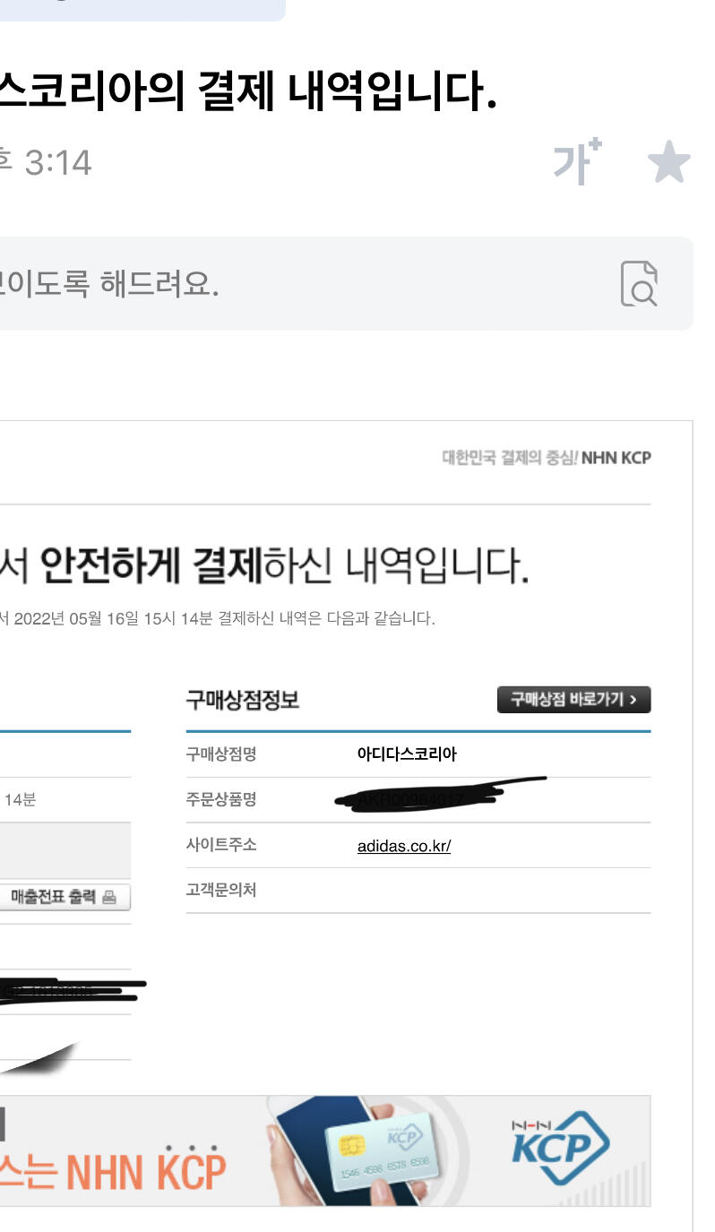Tap the 가+ text size icon

577,161
